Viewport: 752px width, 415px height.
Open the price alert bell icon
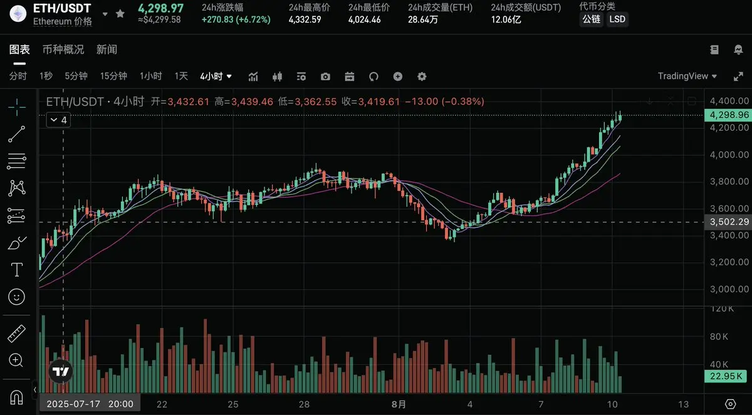(738, 49)
